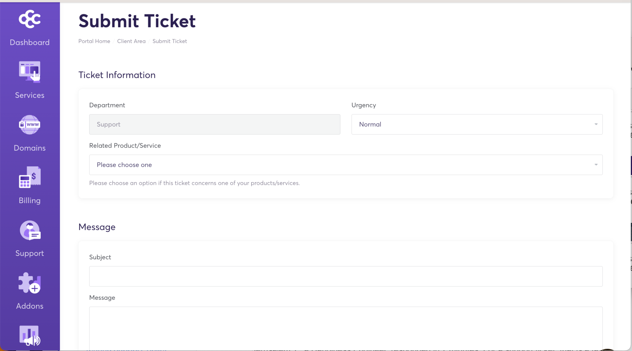Click the Subject field label

click(100, 257)
